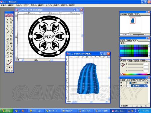Open the Type menu (文字) in menu bar
The height and width of the screenshot is (113, 151).
pyautogui.click(x=26, y=5)
